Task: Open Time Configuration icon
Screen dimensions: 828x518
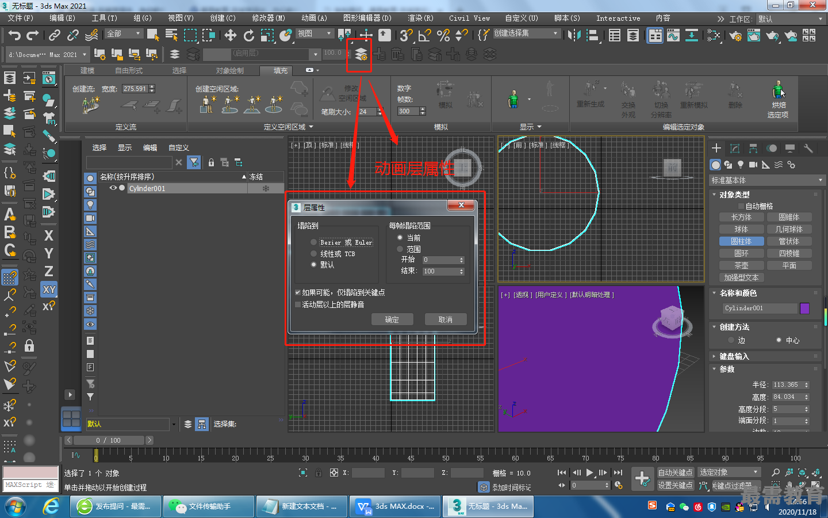Action: tap(619, 485)
